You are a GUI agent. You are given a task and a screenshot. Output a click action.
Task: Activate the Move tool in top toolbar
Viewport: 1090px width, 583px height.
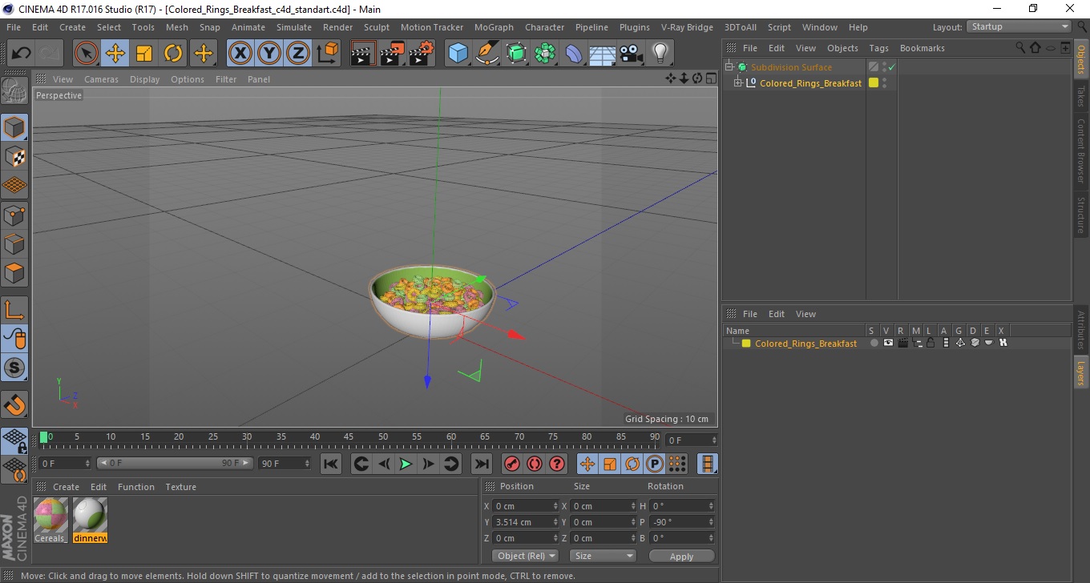coord(115,54)
